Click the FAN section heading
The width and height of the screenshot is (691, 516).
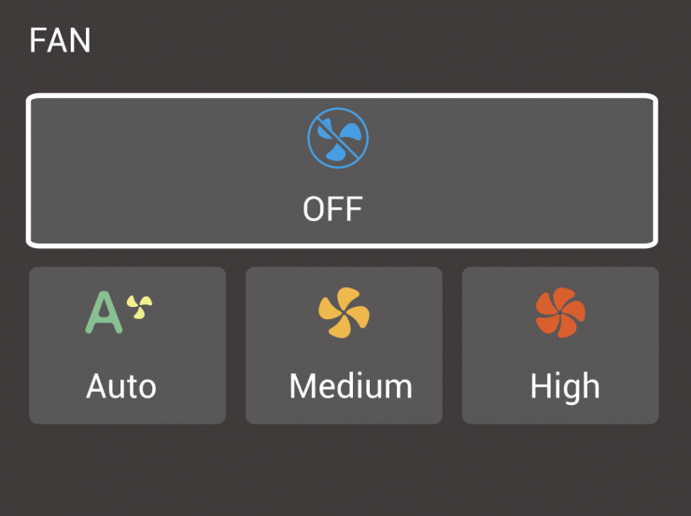pyautogui.click(x=60, y=41)
